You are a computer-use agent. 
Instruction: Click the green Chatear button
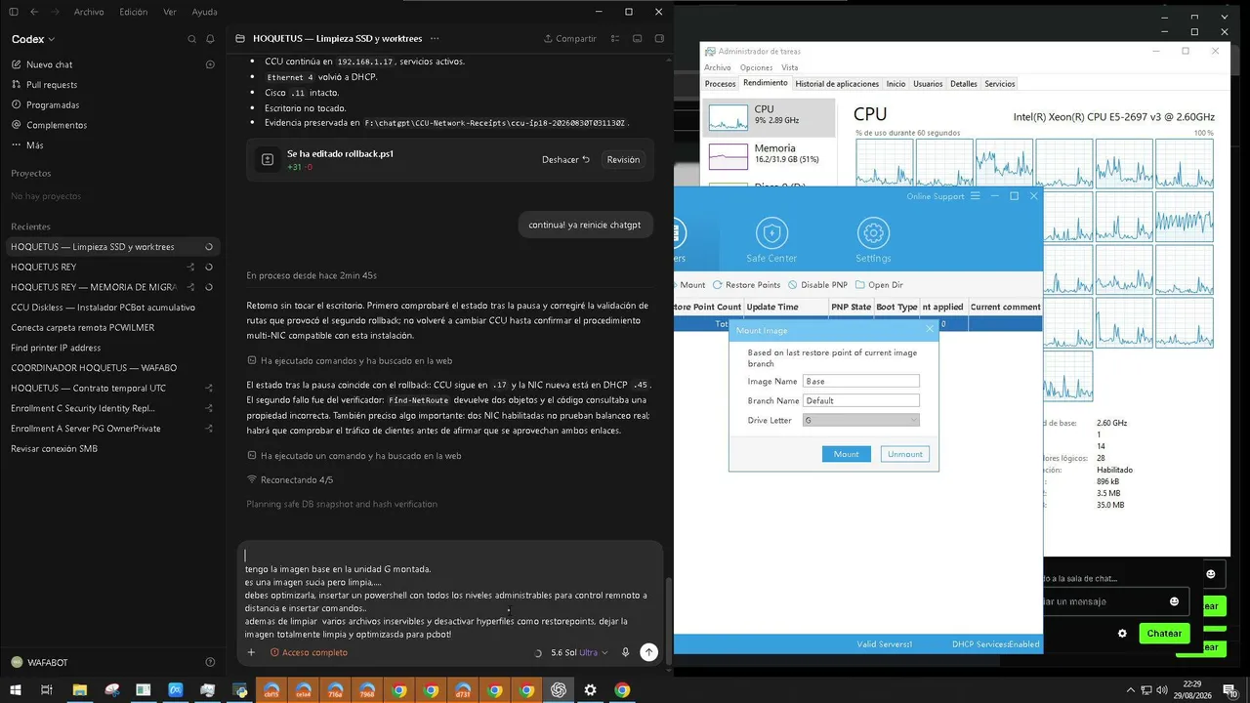tap(1164, 634)
